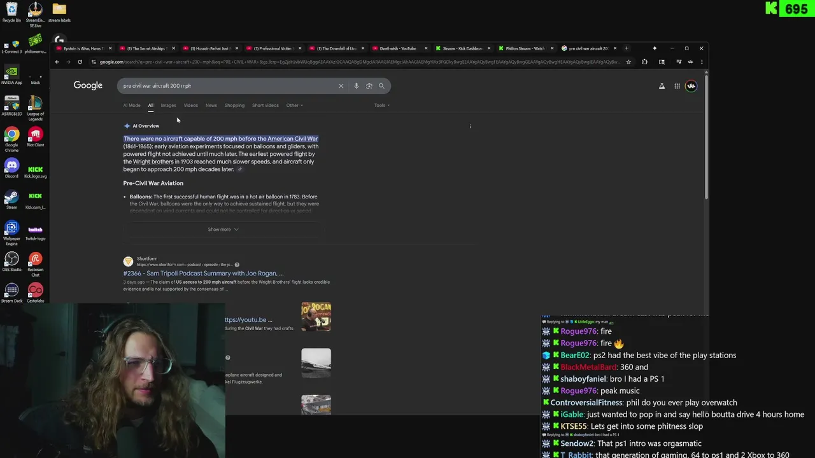Viewport: 815px width, 458px height.
Task: Open Chrome's three-dot main menu
Action: point(701,62)
